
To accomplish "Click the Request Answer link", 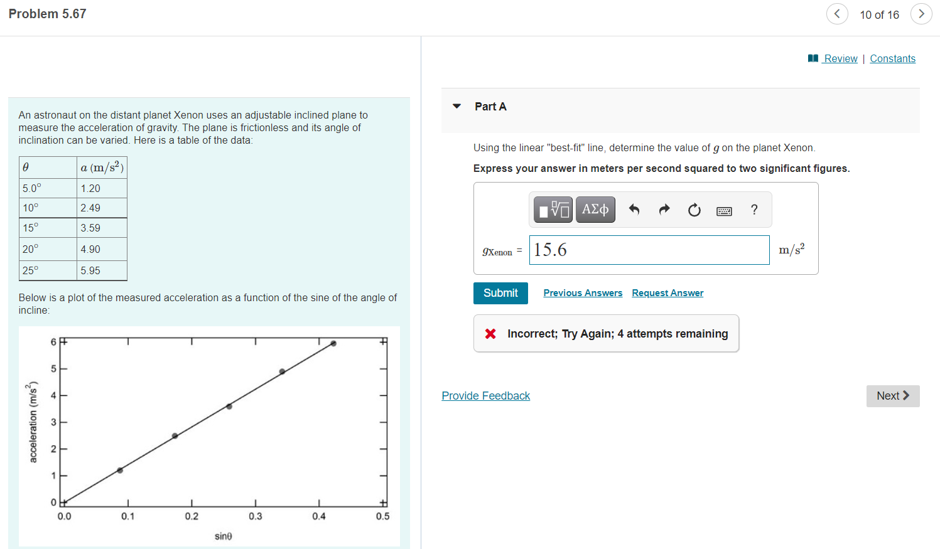I will click(667, 293).
